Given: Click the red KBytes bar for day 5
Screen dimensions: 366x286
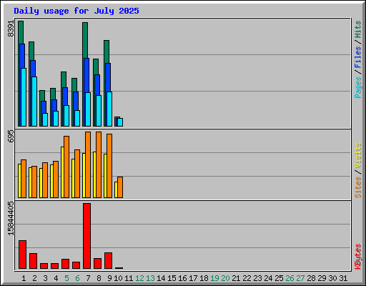Looking at the screenshot, I should [x=65, y=264].
